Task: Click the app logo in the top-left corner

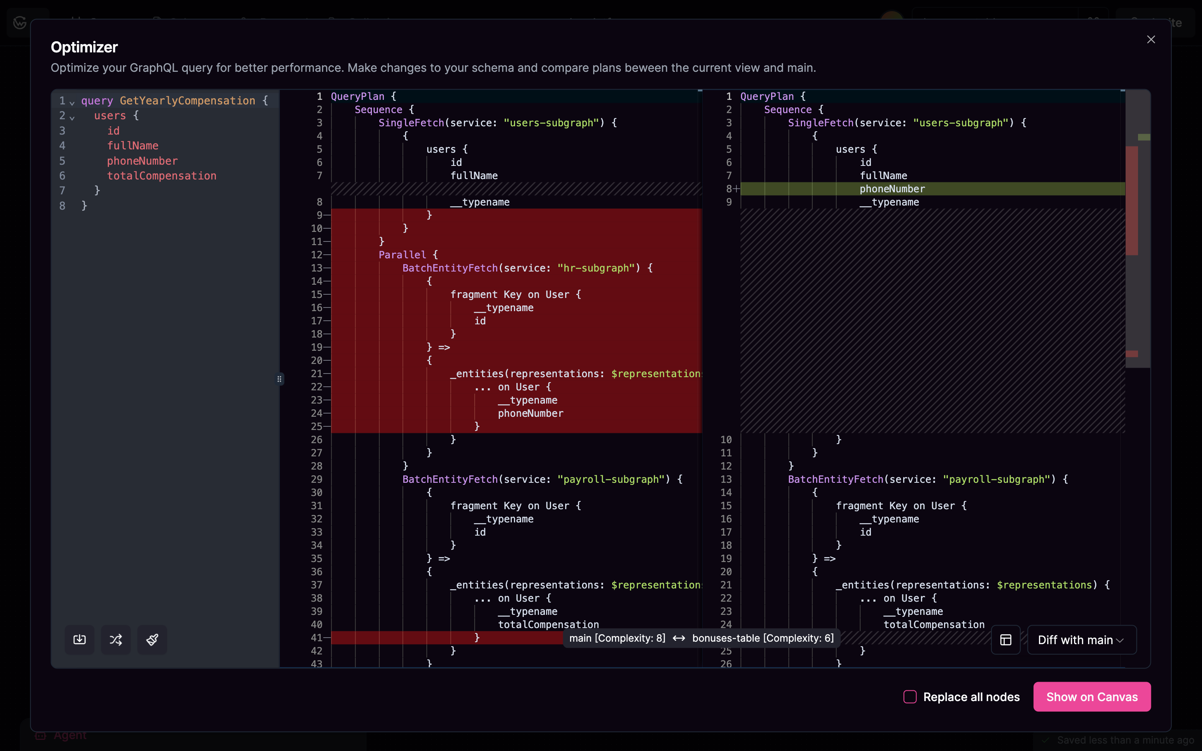Action: coord(19,22)
